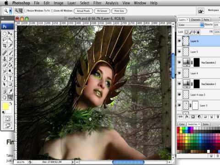Hide Layer 5 visibility eye
This screenshot has height=165, width=220.
click(179, 52)
